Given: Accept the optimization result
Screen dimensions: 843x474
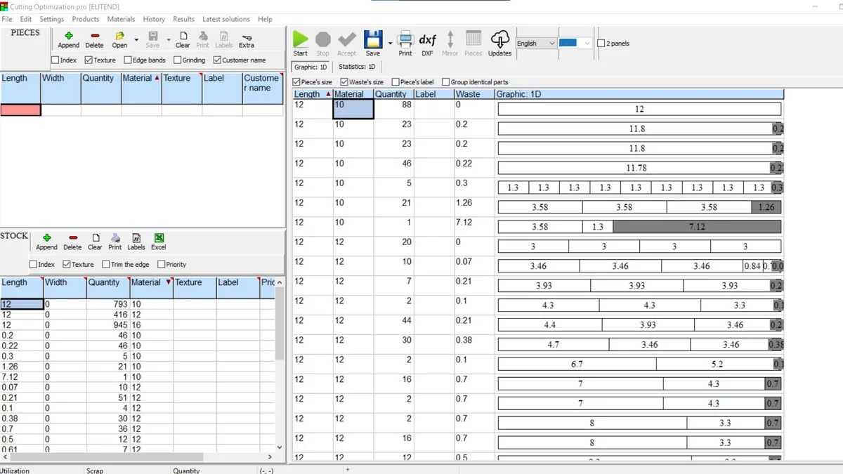Looking at the screenshot, I should pos(346,43).
